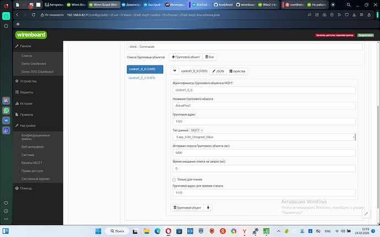
Task: Open the 5.xxx_8-Bit_Unsigned_Value type dropdown
Action: click(x=264, y=137)
